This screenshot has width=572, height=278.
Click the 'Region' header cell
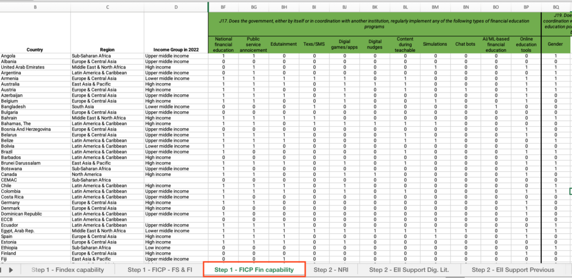pos(108,32)
